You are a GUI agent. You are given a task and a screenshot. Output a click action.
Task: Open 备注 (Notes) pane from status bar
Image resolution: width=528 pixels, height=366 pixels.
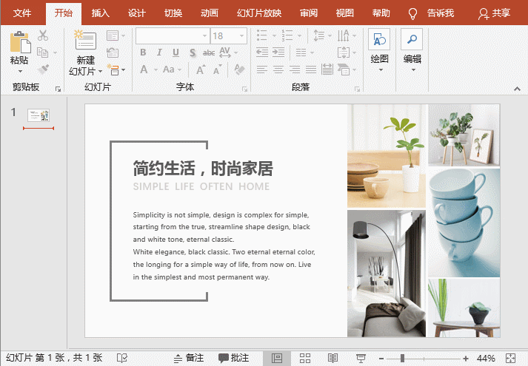point(188,358)
